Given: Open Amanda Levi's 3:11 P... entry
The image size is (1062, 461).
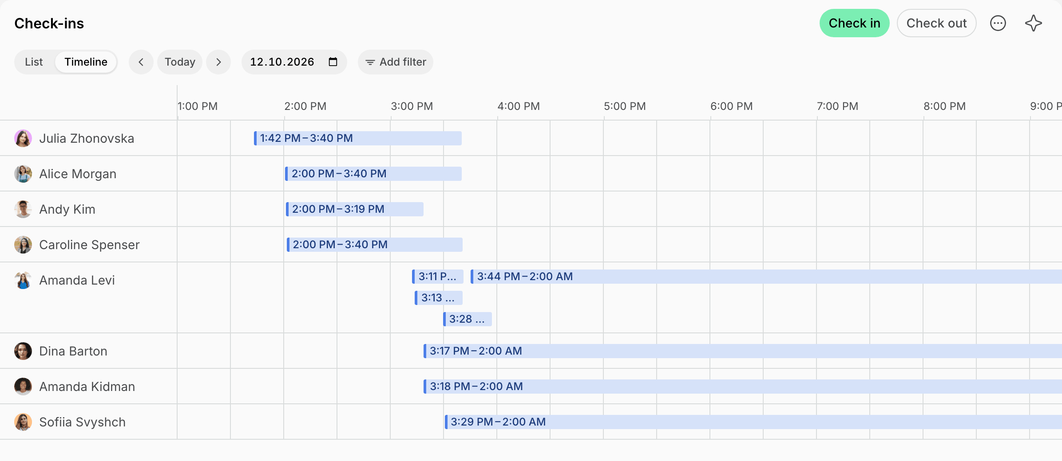Looking at the screenshot, I should [438, 277].
